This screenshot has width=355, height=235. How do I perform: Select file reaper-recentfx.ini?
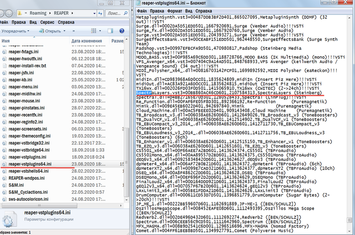click(x=26, y=114)
